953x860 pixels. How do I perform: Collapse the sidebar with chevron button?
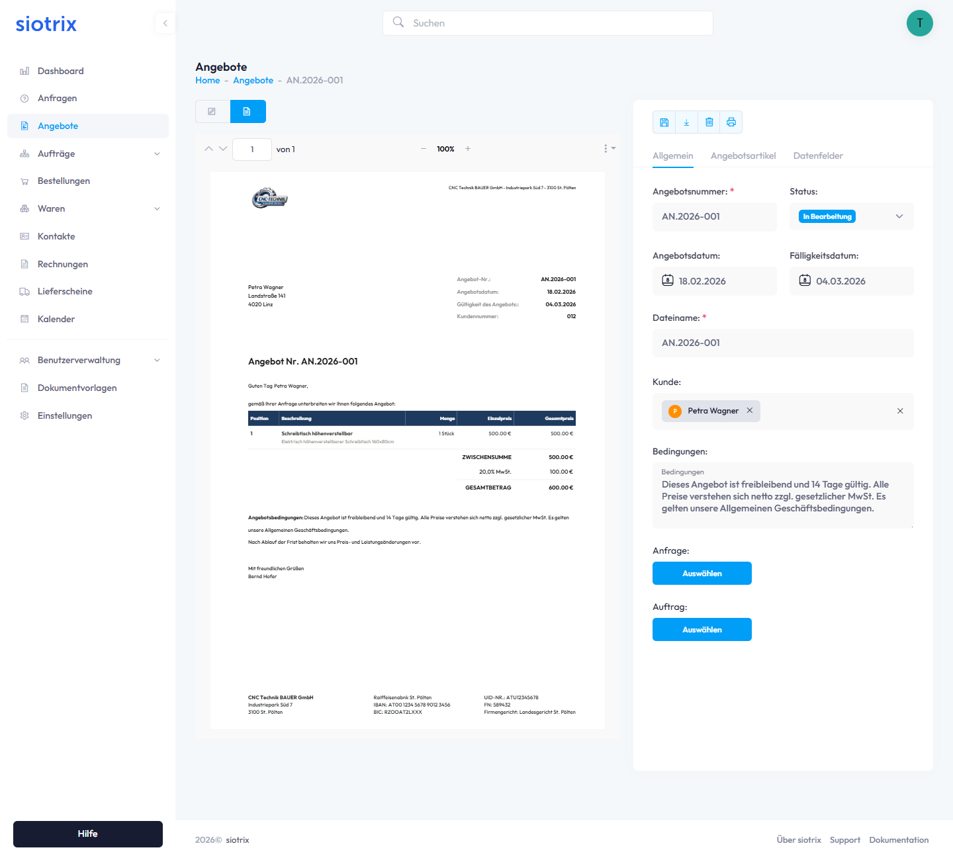pos(165,23)
